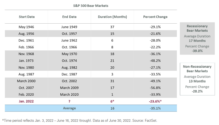Select the -56.8% percent change value

[155, 88]
